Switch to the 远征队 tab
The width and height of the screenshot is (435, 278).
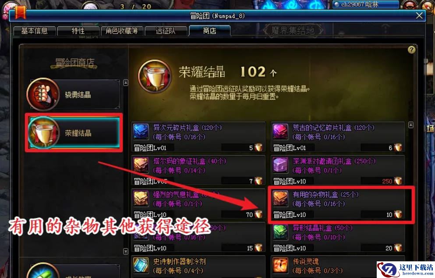pyautogui.click(x=166, y=31)
